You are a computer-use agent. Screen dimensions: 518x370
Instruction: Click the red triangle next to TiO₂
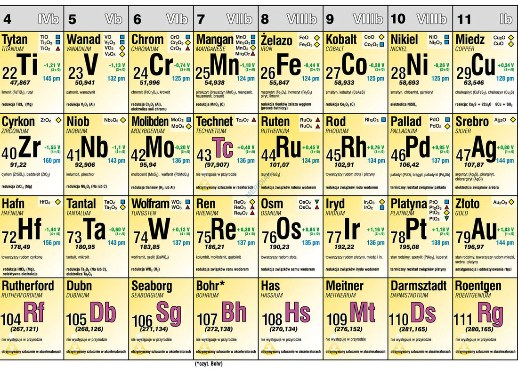58,49
